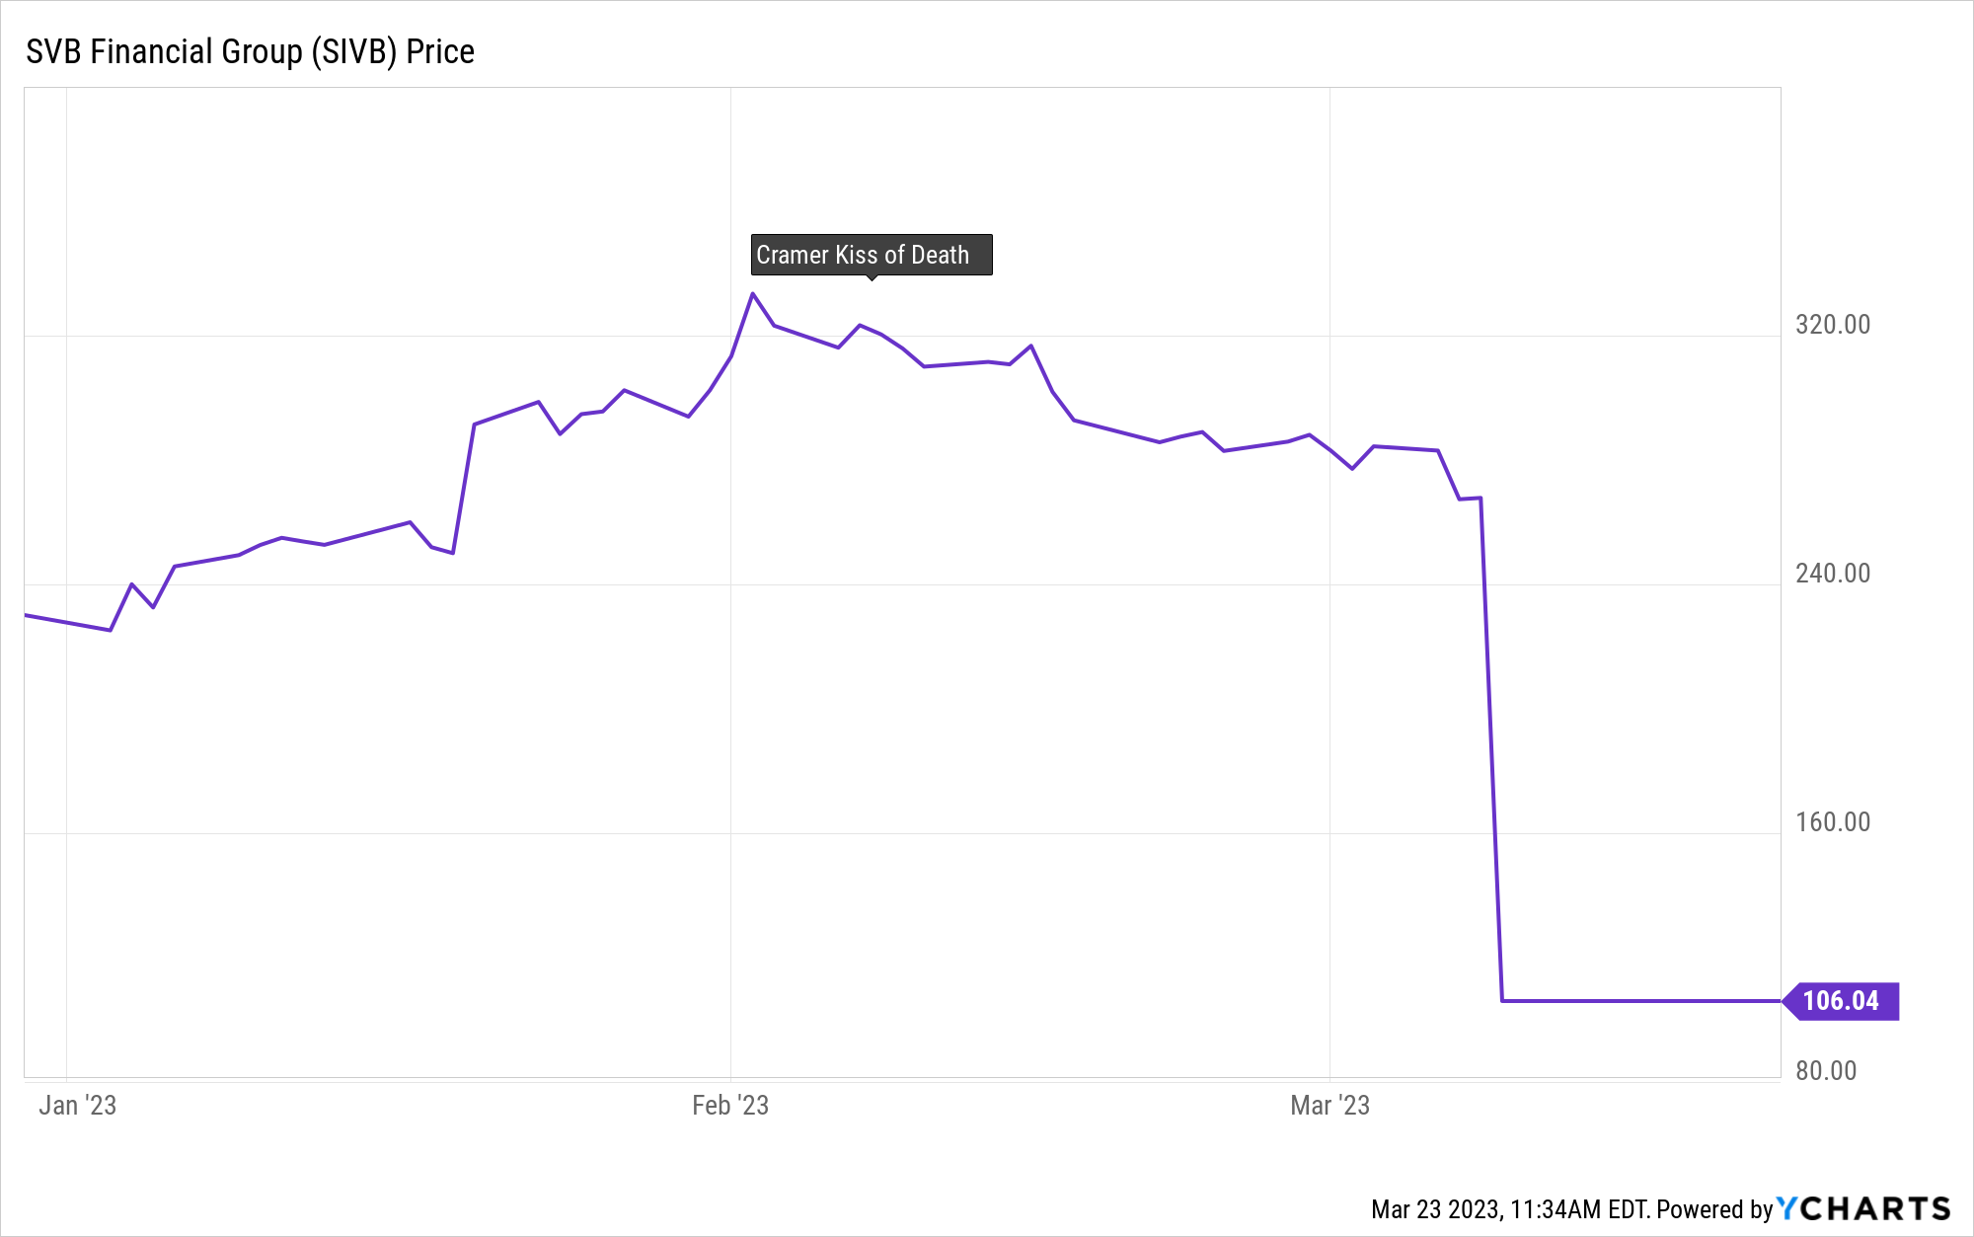Screen dimensions: 1974x1237
Task: Click the purple 106.04 current price tag
Action: [1841, 1001]
